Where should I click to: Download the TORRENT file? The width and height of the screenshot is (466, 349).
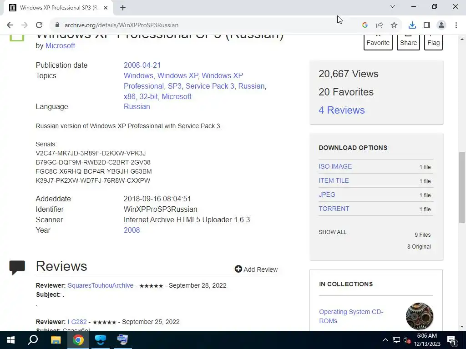point(334,209)
